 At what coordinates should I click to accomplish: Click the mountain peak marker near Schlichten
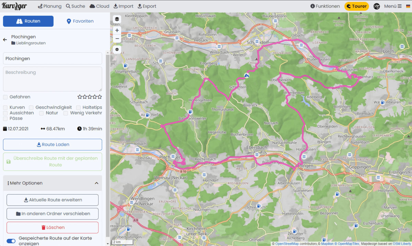(x=247, y=75)
